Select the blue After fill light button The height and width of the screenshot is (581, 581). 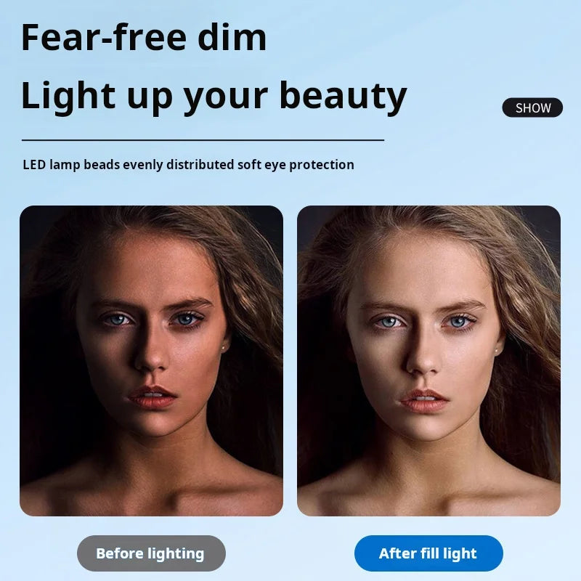tap(428, 553)
